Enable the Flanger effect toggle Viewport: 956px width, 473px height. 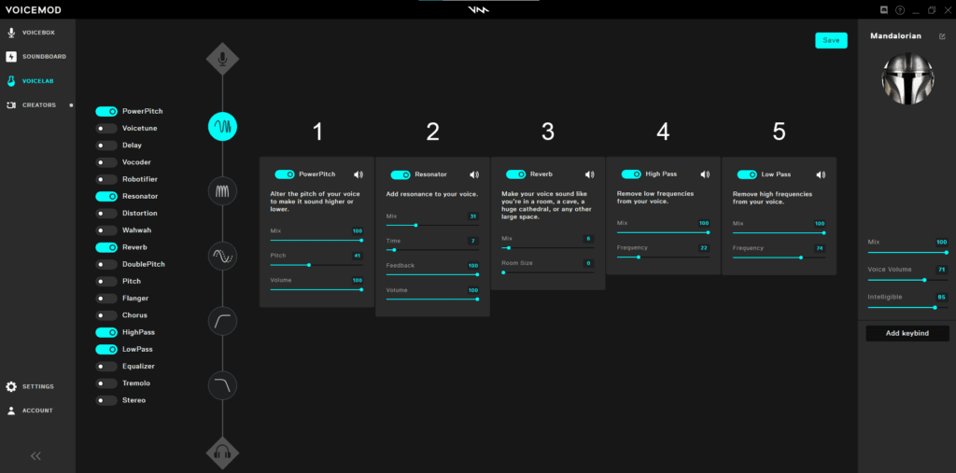pos(106,299)
